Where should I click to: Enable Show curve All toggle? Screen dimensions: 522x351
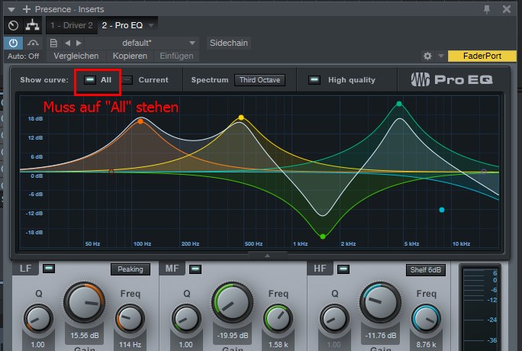[89, 80]
